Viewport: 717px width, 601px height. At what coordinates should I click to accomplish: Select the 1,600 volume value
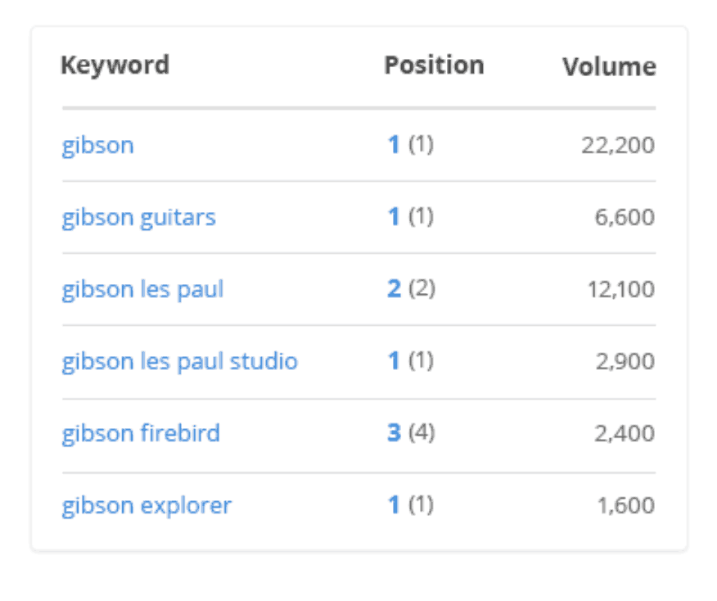(626, 505)
